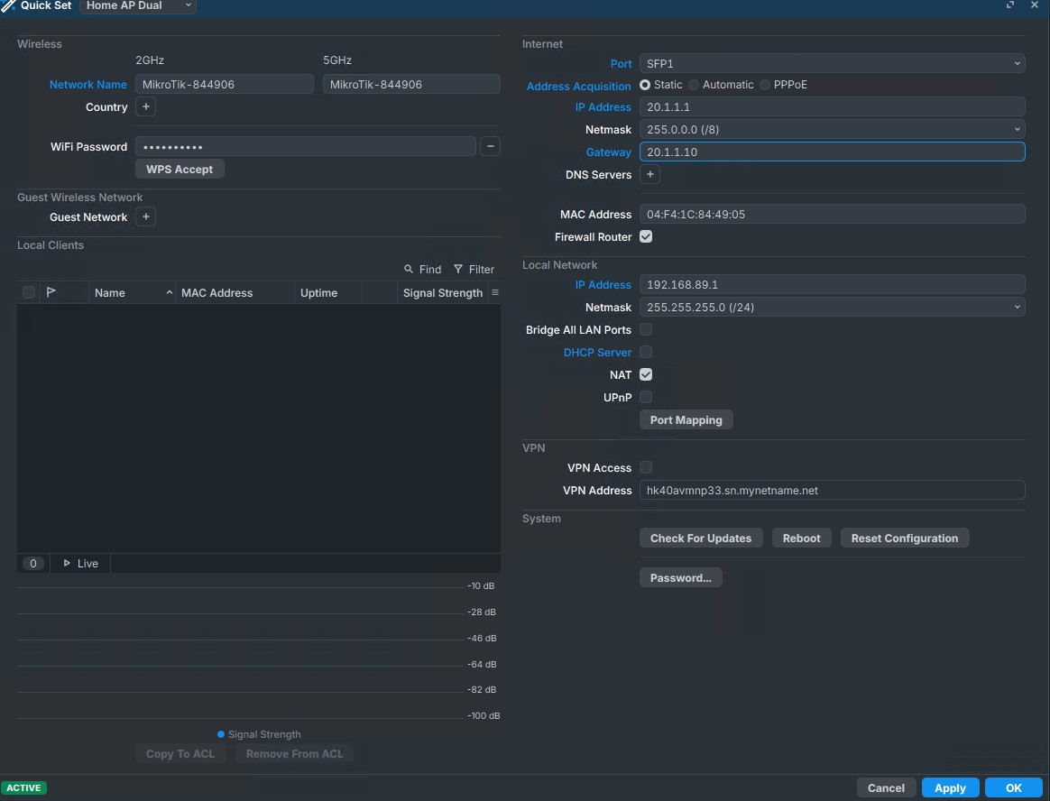Open the Quick Set mode dropdown

(138, 5)
